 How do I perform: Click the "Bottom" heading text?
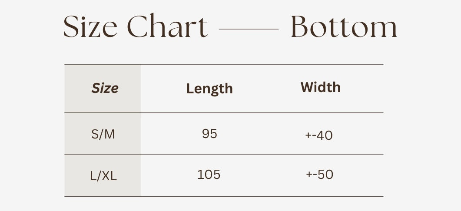coord(344,27)
